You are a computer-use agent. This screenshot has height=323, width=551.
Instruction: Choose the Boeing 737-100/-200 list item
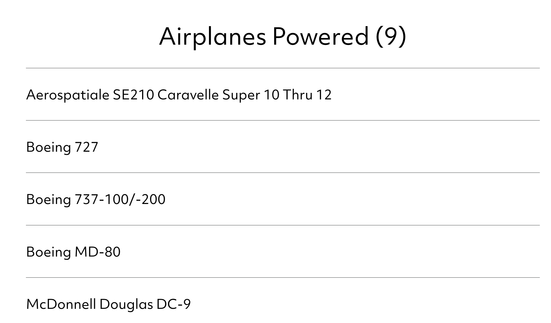point(283,199)
